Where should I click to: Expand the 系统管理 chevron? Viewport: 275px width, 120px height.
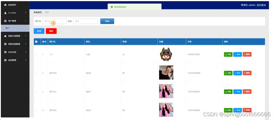click(26, 60)
